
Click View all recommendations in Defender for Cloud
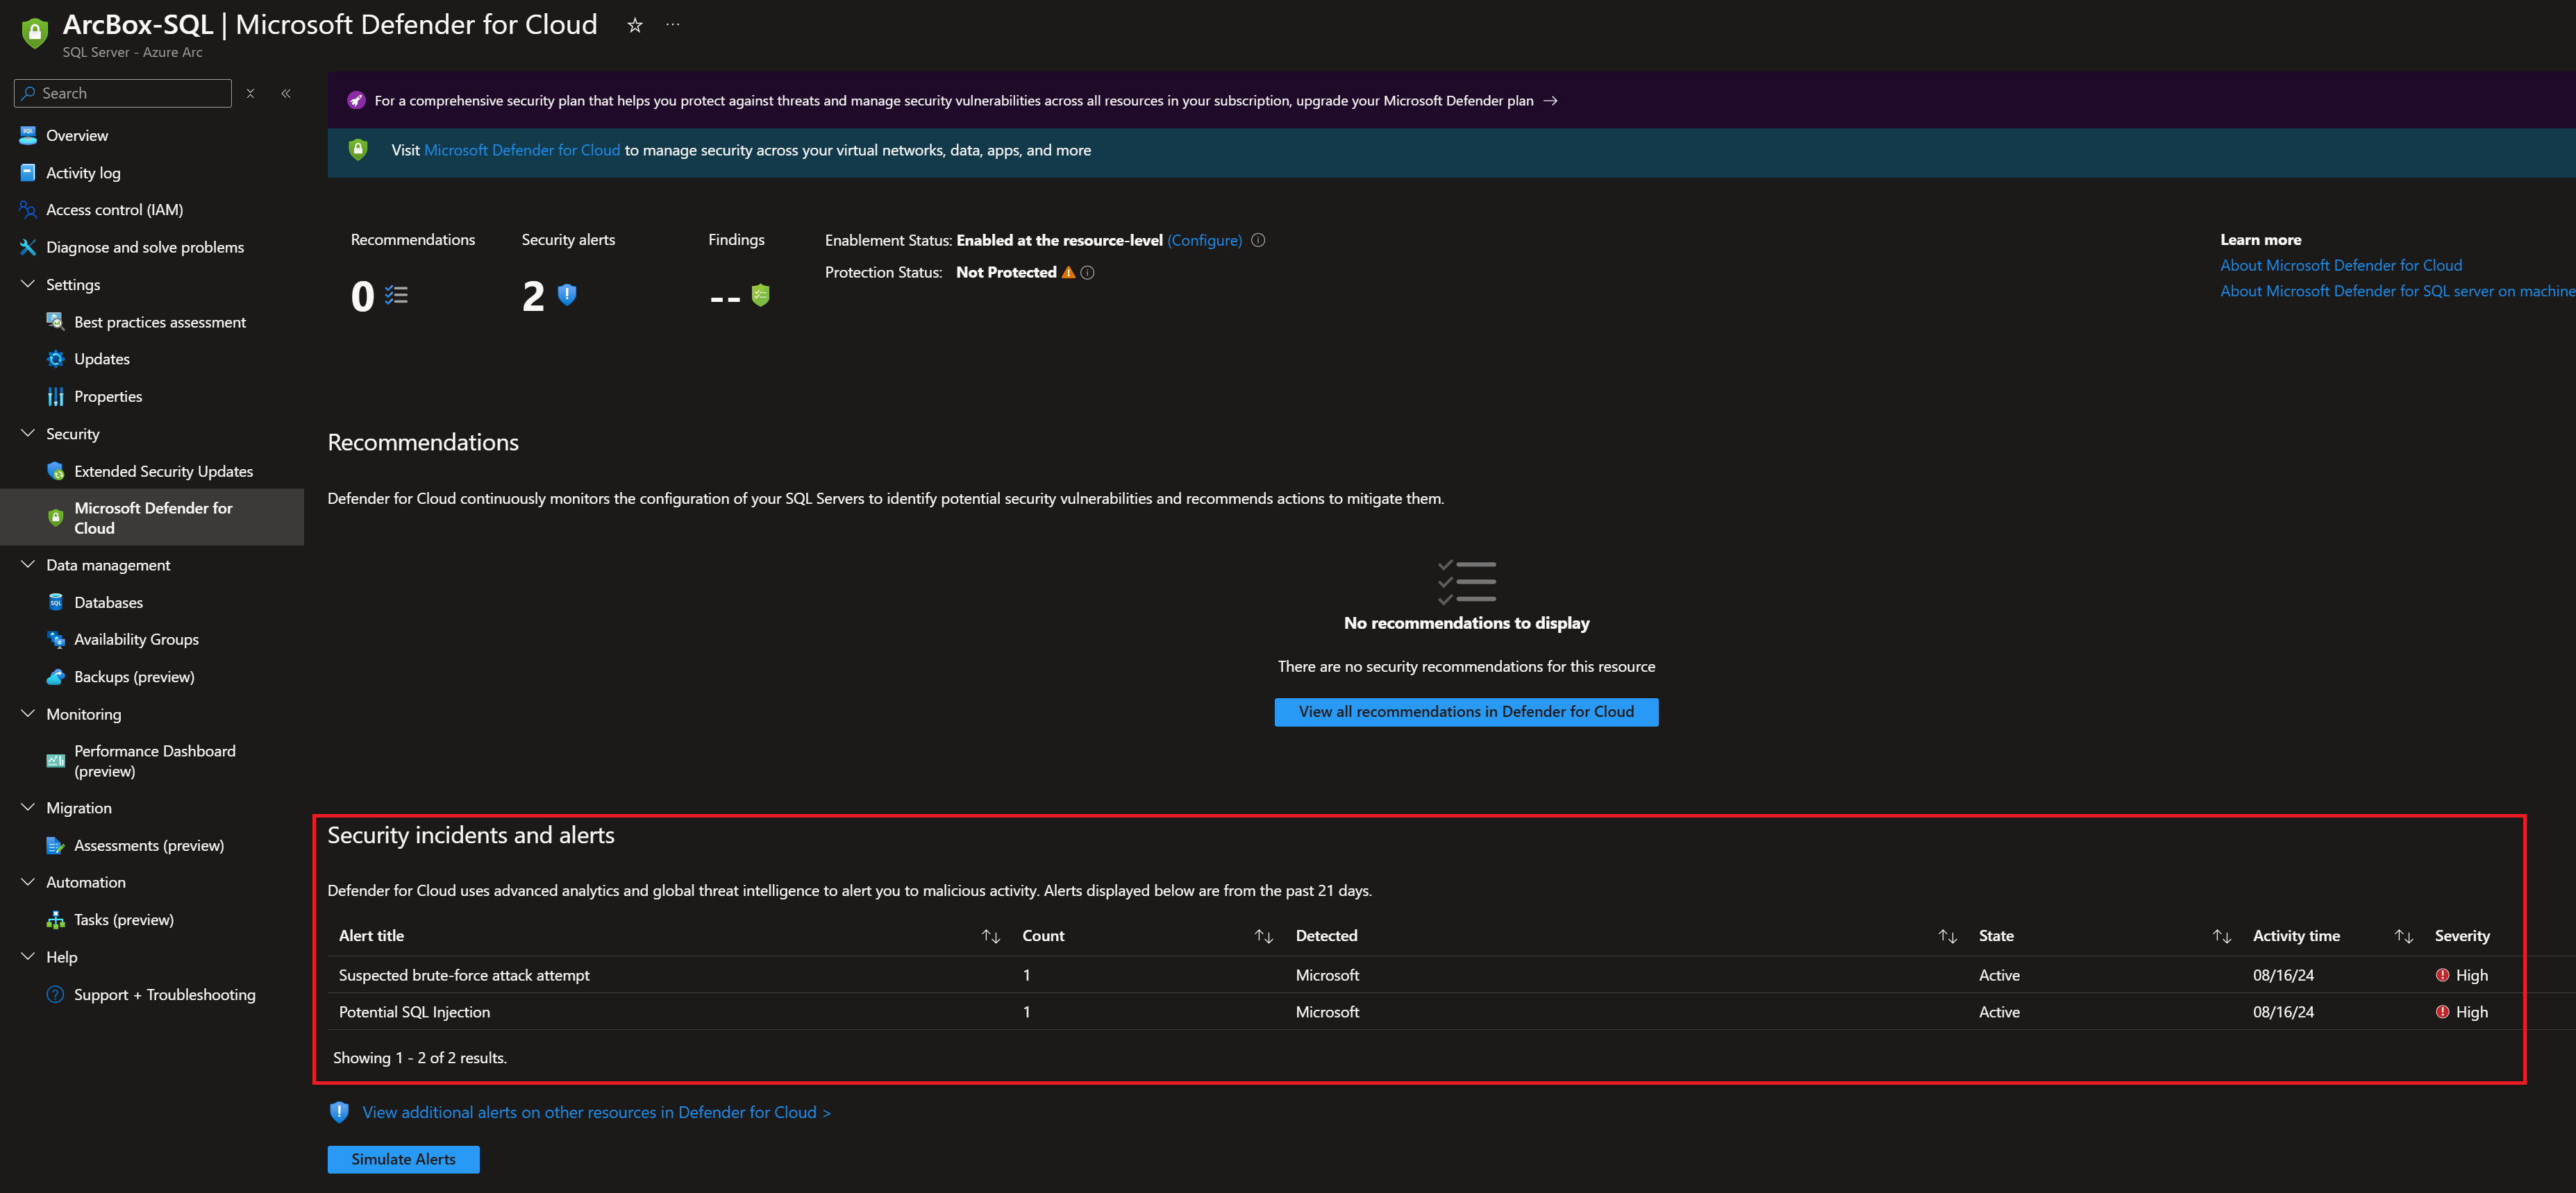[1466, 711]
